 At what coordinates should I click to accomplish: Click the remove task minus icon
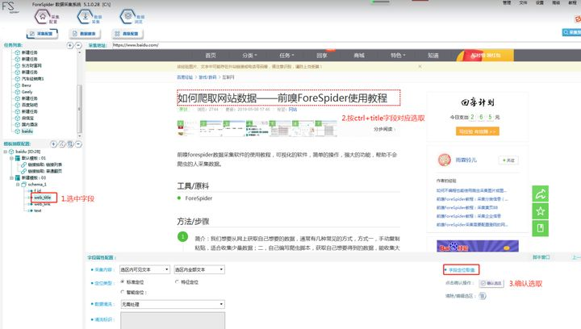(x=78, y=46)
